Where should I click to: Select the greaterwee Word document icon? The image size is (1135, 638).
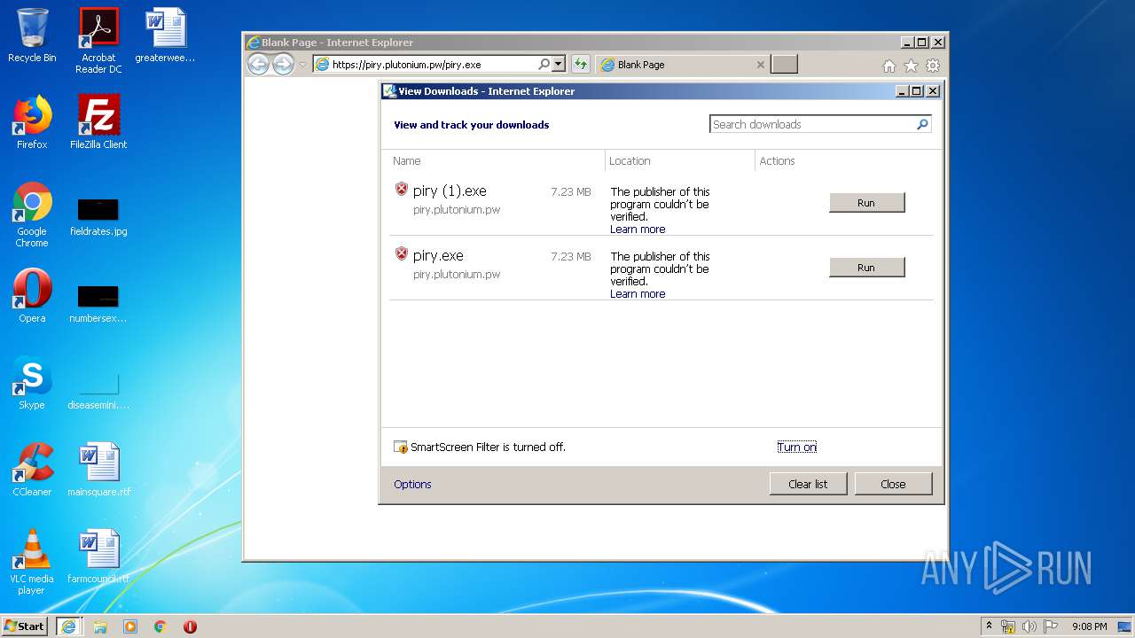[165, 35]
